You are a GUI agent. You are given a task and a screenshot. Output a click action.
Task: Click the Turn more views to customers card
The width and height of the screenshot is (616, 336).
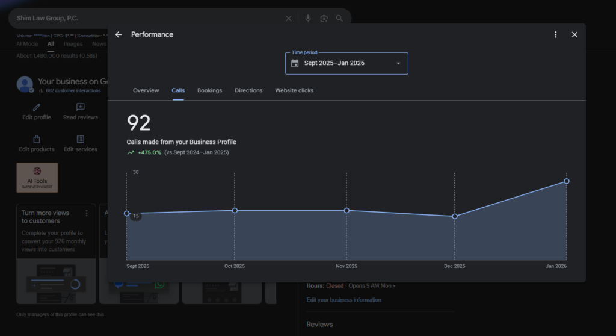(56, 254)
